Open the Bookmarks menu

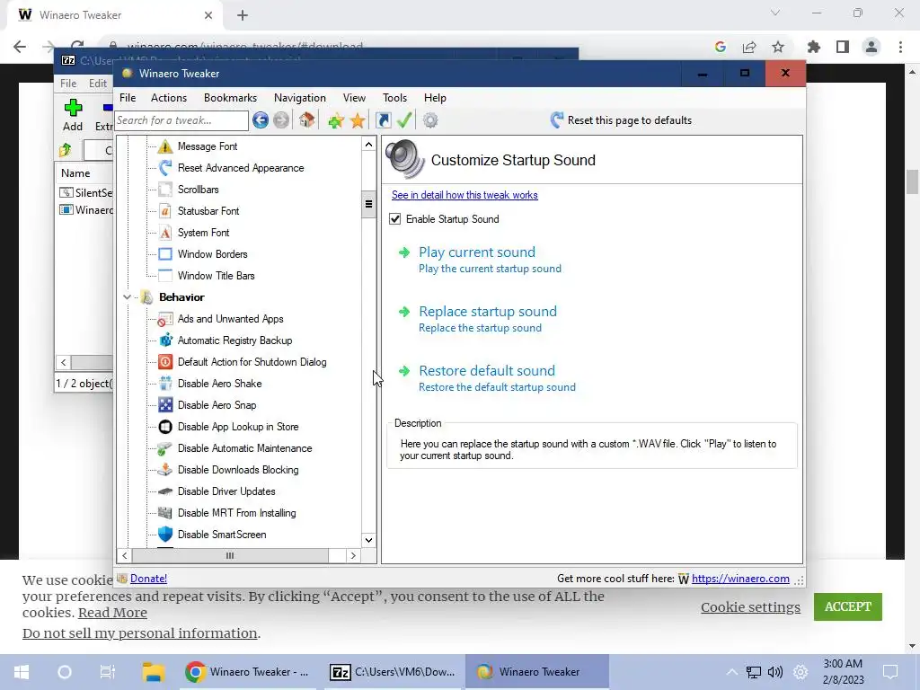(230, 98)
